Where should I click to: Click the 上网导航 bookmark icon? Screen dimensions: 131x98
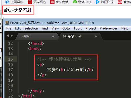pos(7,2)
